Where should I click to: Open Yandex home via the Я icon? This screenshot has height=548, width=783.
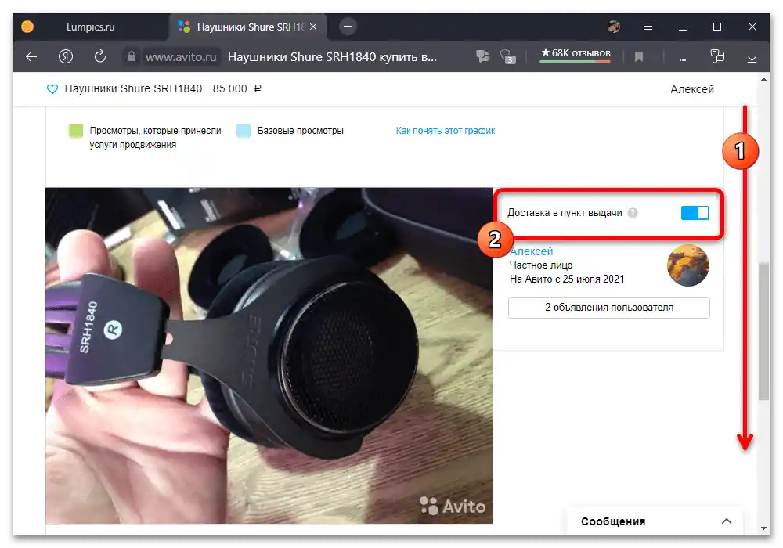pyautogui.click(x=66, y=57)
